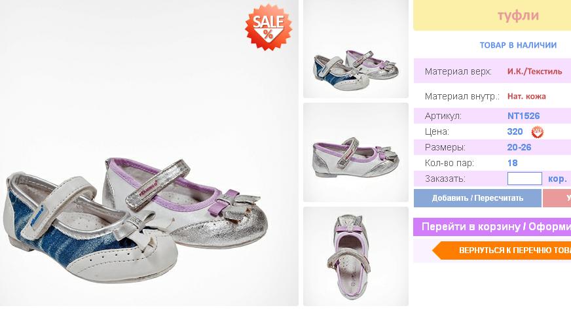571x310 pixels.
Task: Click the Перейти в корзину button
Action: pyautogui.click(x=492, y=227)
